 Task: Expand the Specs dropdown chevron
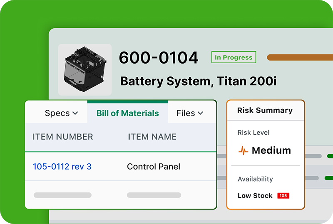click(x=75, y=113)
